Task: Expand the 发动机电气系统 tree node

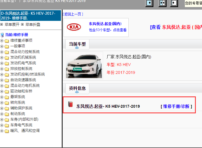Action: [2, 63]
